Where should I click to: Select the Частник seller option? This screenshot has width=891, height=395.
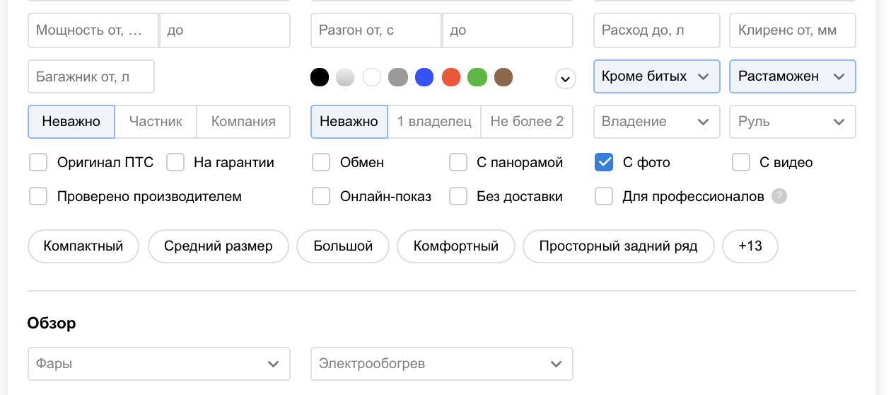pos(156,122)
